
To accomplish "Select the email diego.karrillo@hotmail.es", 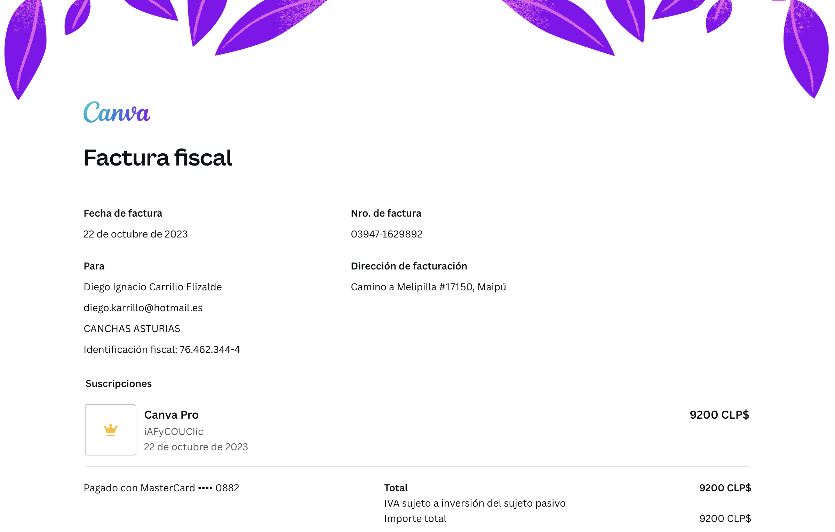I will [x=143, y=308].
